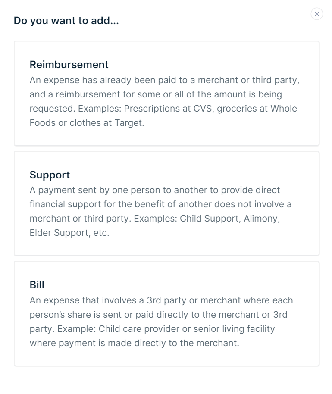This screenshot has height=394, width=332.
Task: Click the Bill description paragraph
Action: [160, 322]
